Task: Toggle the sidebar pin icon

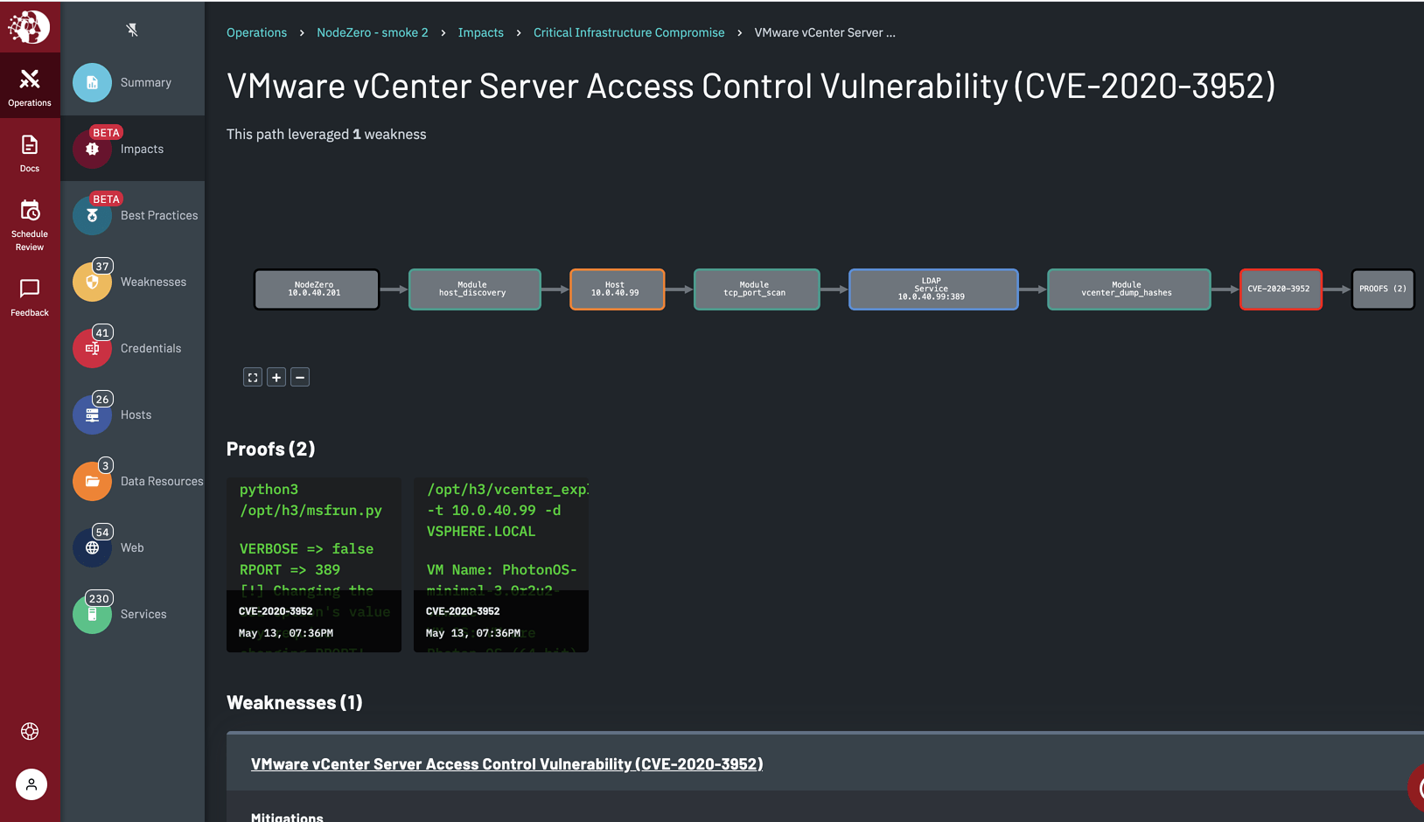Action: click(133, 29)
